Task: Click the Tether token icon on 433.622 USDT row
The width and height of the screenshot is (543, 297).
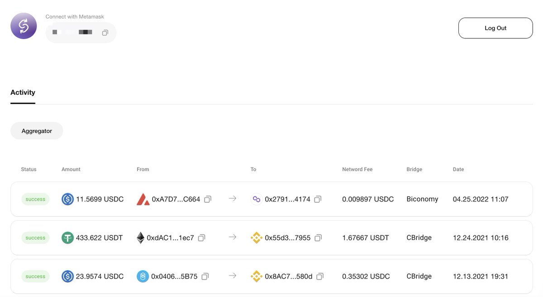Action: tap(67, 238)
